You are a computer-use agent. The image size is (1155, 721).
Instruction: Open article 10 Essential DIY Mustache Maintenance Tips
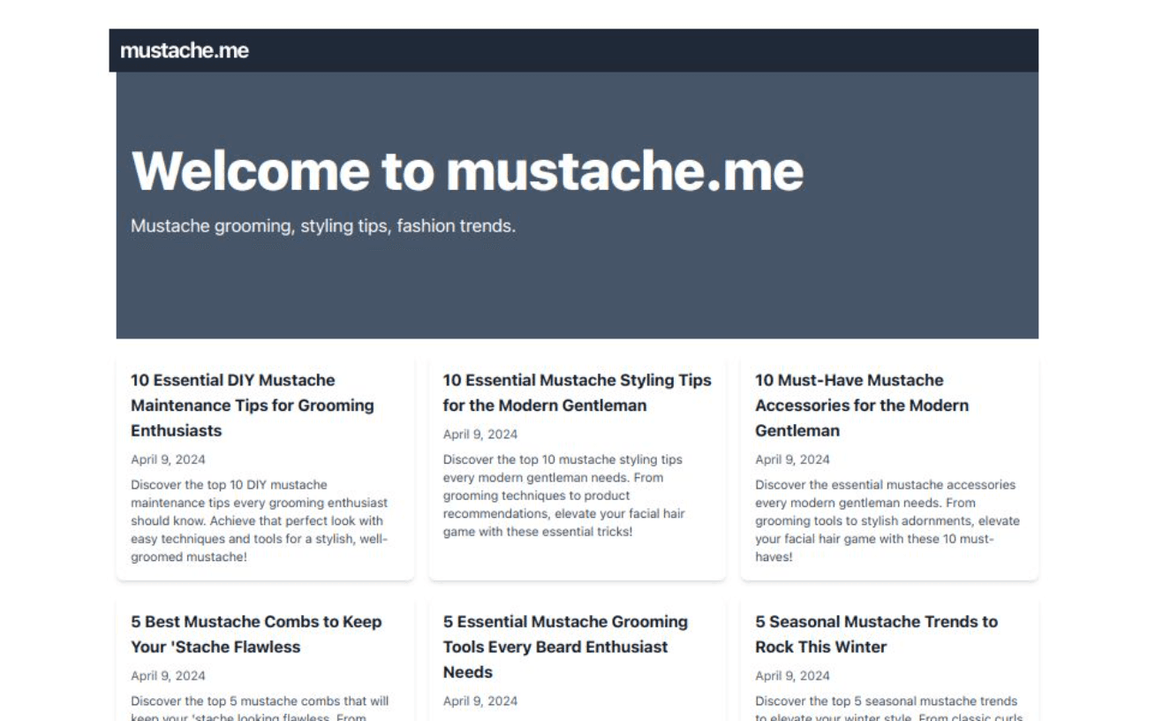tap(253, 406)
